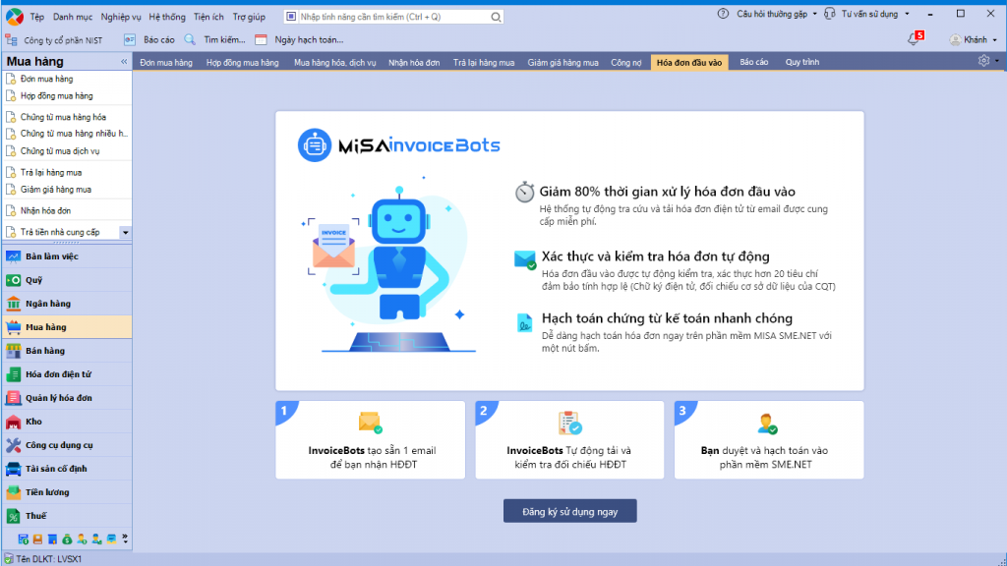Open the Tệp menu
The width and height of the screenshot is (1007, 566).
pos(37,17)
